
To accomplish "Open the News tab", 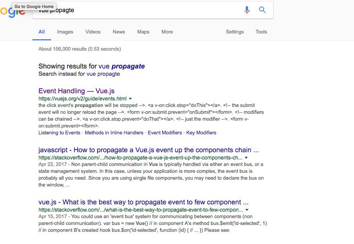I will click(x=119, y=32).
